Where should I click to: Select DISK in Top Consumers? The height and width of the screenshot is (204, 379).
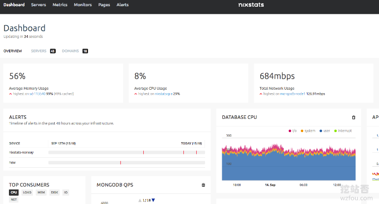(55, 192)
